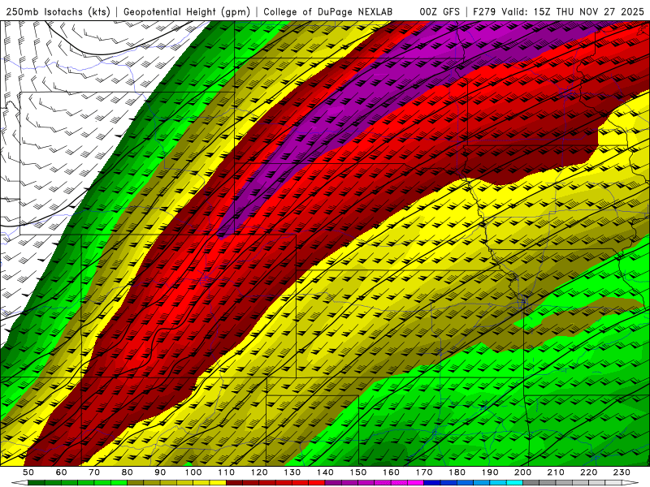Click the '70' label on the color scale

coord(94,472)
